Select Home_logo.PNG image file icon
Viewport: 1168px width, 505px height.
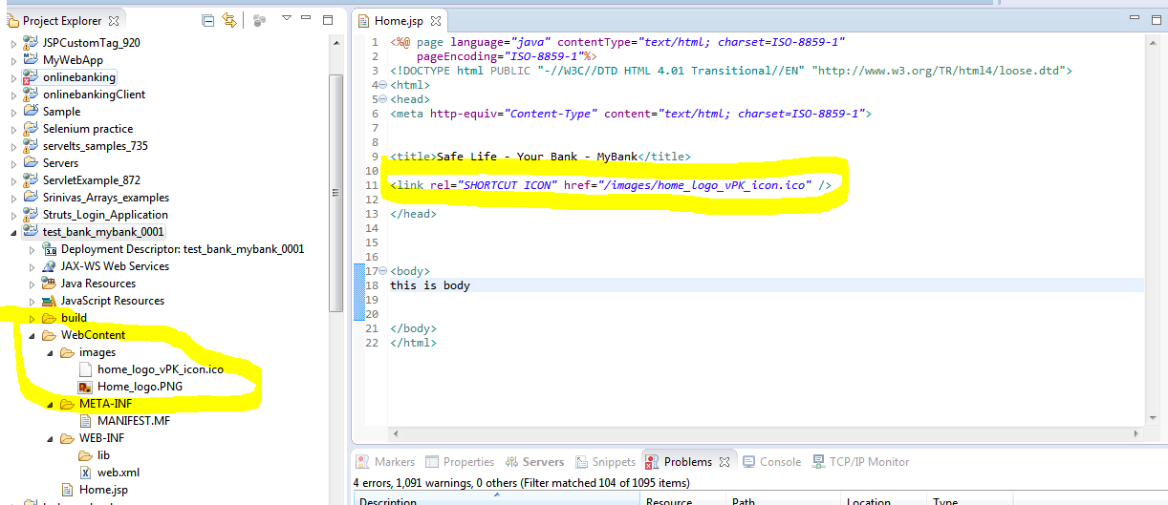(85, 387)
